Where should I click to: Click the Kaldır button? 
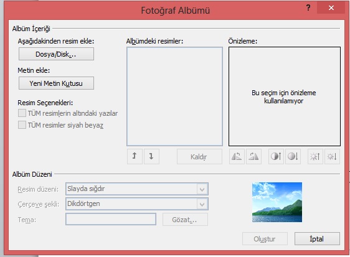click(x=199, y=157)
